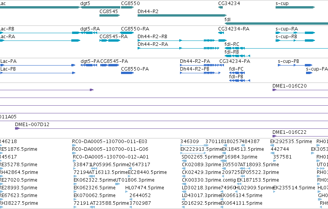Open EST UT01806.3prime
This screenshot has width=328, height=209.
135,180
